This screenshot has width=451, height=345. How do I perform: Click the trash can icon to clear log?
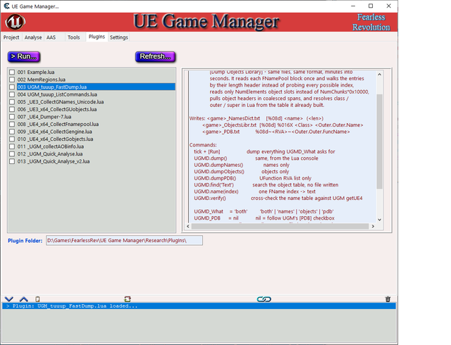[x=388, y=299]
